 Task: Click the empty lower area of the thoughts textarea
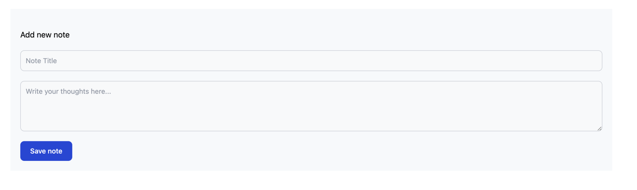311,122
